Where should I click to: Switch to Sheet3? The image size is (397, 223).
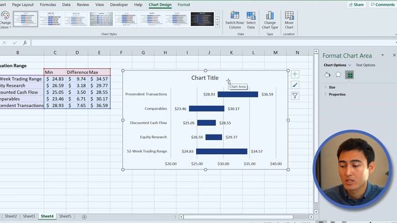click(x=29, y=216)
